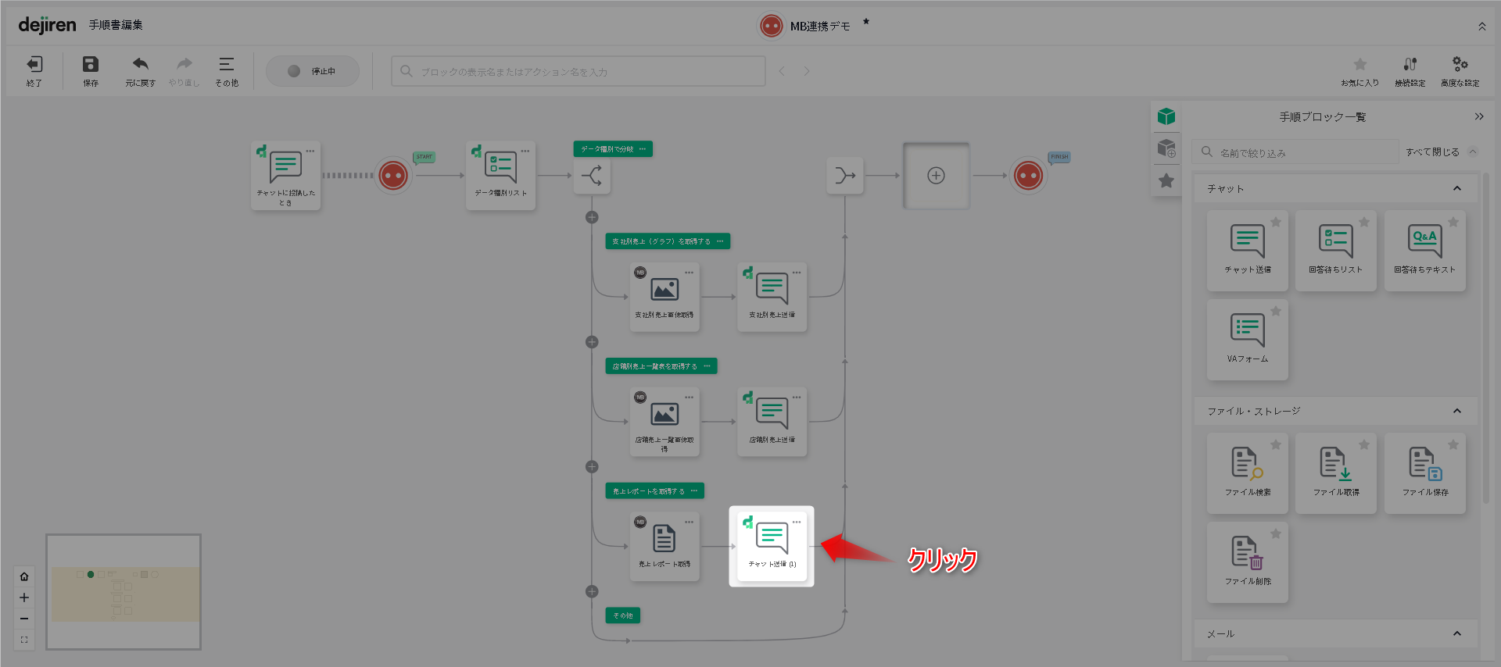Open options of データ種別リスト block
The image size is (1501, 667).
(525, 151)
